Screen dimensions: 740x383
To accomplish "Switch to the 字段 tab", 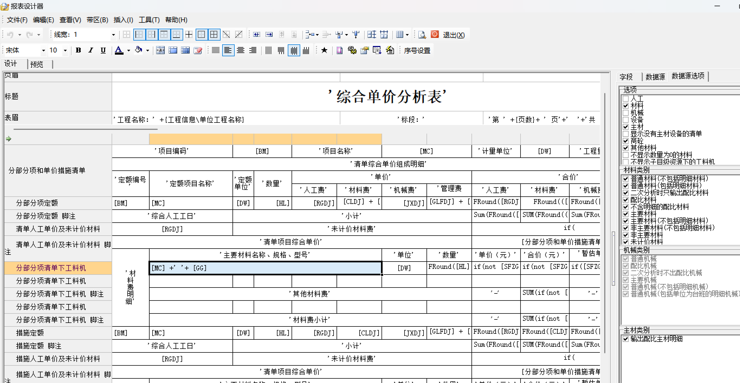I will [x=626, y=77].
